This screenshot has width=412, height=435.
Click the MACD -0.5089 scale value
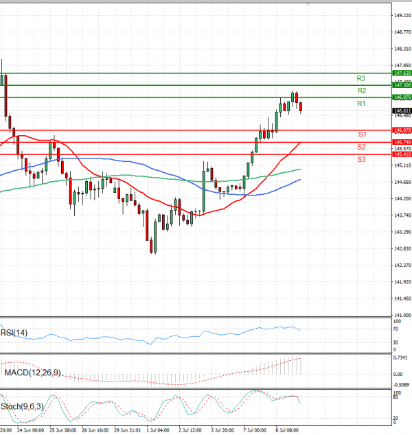coord(401,385)
